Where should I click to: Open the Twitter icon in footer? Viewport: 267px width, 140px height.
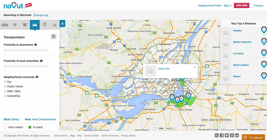tap(227, 135)
